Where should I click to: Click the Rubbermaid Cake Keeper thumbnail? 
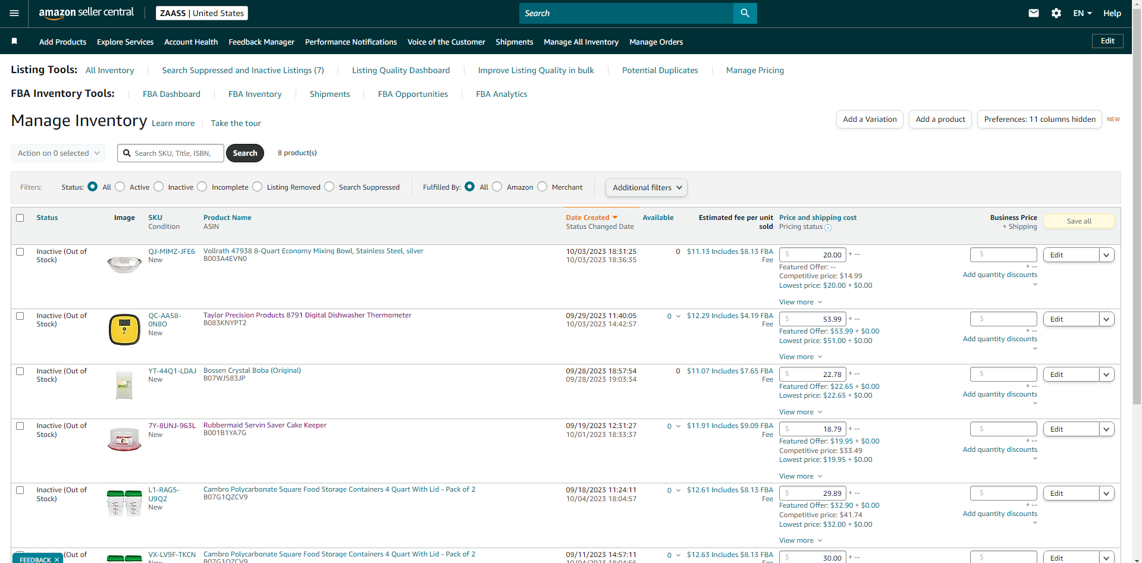pyautogui.click(x=124, y=439)
